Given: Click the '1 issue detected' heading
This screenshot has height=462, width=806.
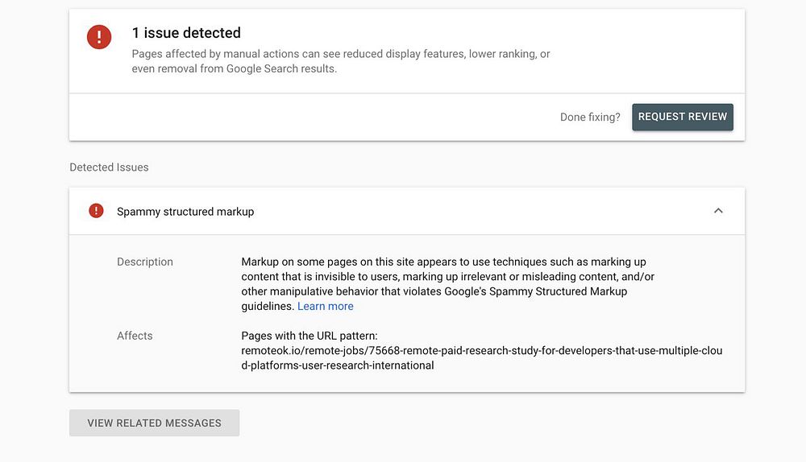Looking at the screenshot, I should [186, 33].
